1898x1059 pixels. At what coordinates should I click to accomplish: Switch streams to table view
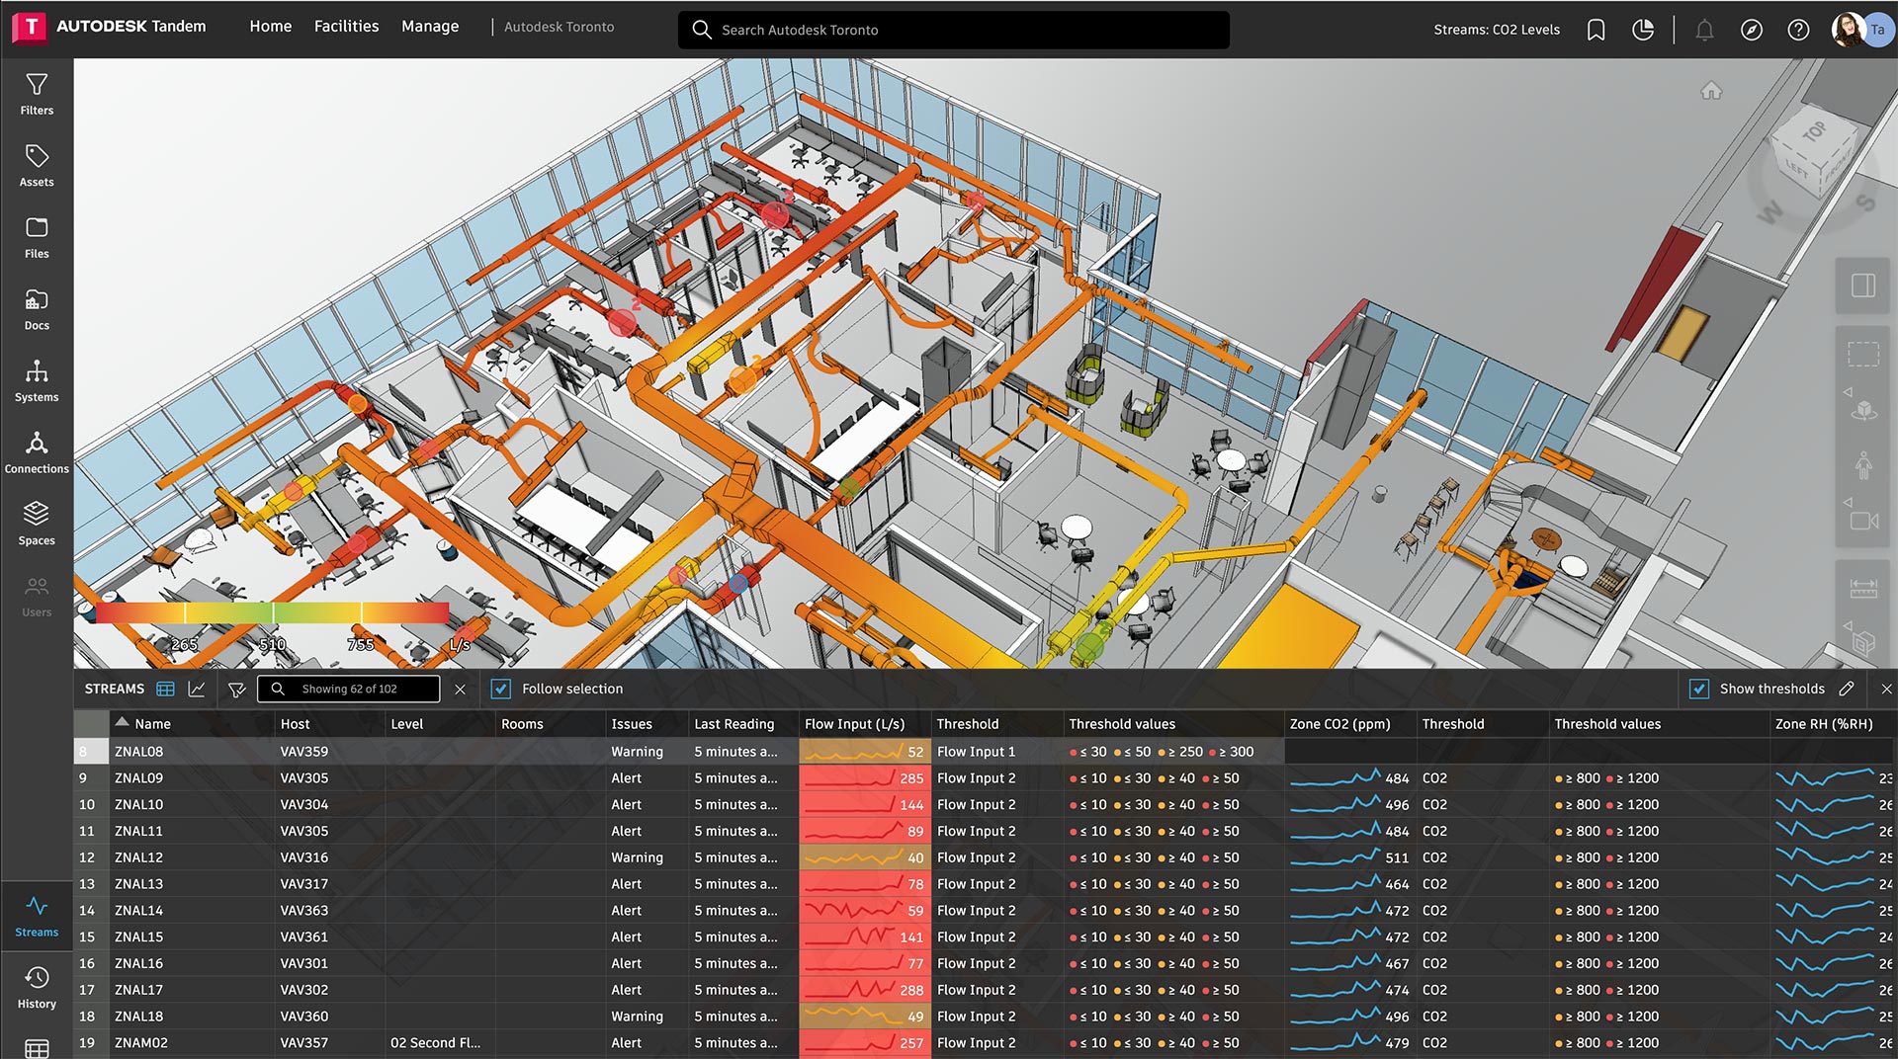[166, 690]
